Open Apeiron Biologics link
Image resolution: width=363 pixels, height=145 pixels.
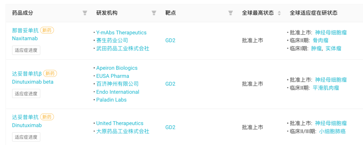[117, 68]
